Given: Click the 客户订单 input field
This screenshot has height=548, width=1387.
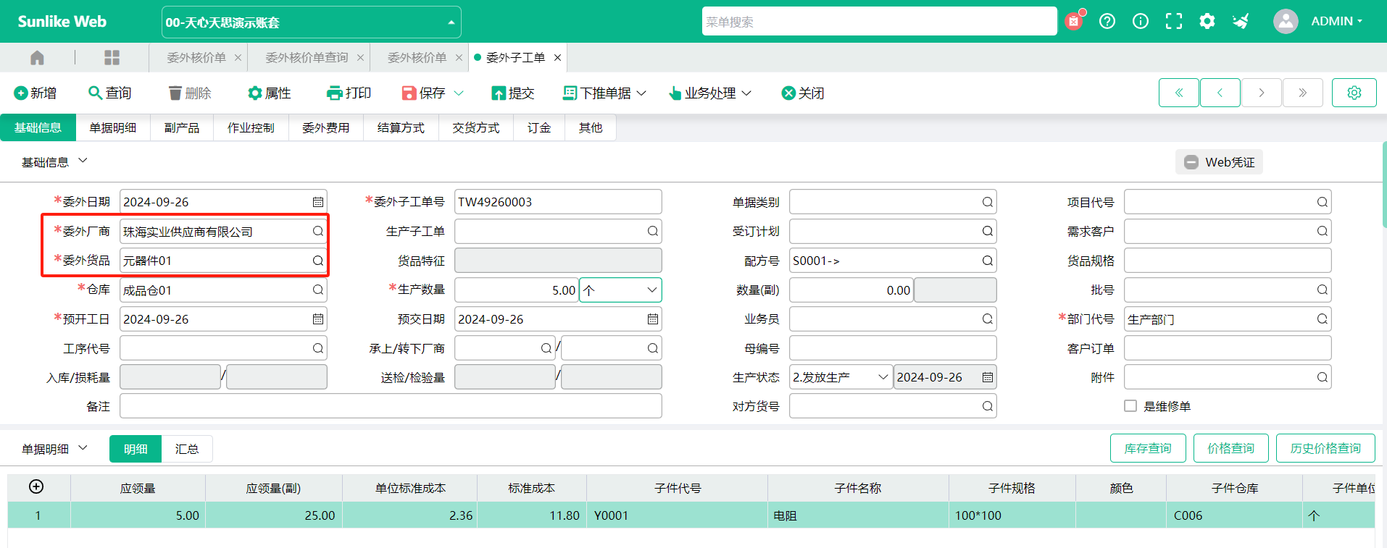Looking at the screenshot, I should click(1228, 348).
